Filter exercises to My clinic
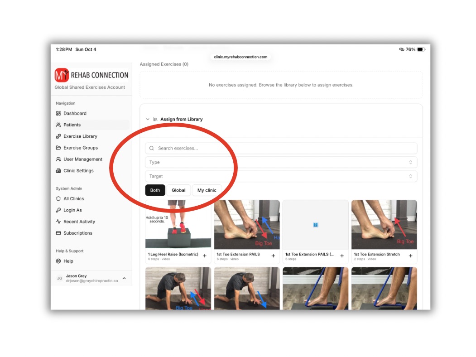 207,190
